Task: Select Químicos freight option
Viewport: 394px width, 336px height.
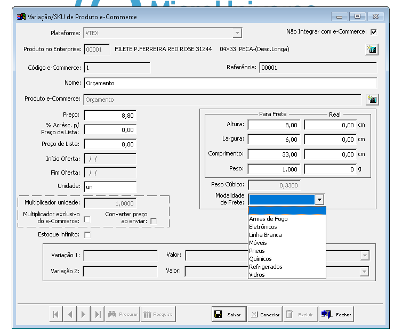Action: 287,259
